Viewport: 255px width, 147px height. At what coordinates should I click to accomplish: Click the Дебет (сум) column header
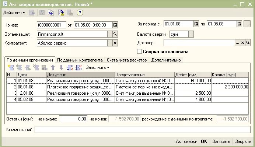193,75
